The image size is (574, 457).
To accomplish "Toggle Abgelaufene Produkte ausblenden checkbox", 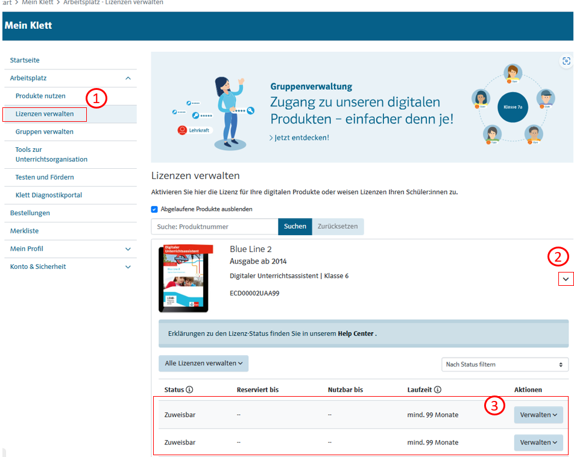I will 154,209.
